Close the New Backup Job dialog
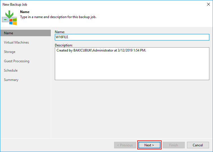 click(208, 4)
